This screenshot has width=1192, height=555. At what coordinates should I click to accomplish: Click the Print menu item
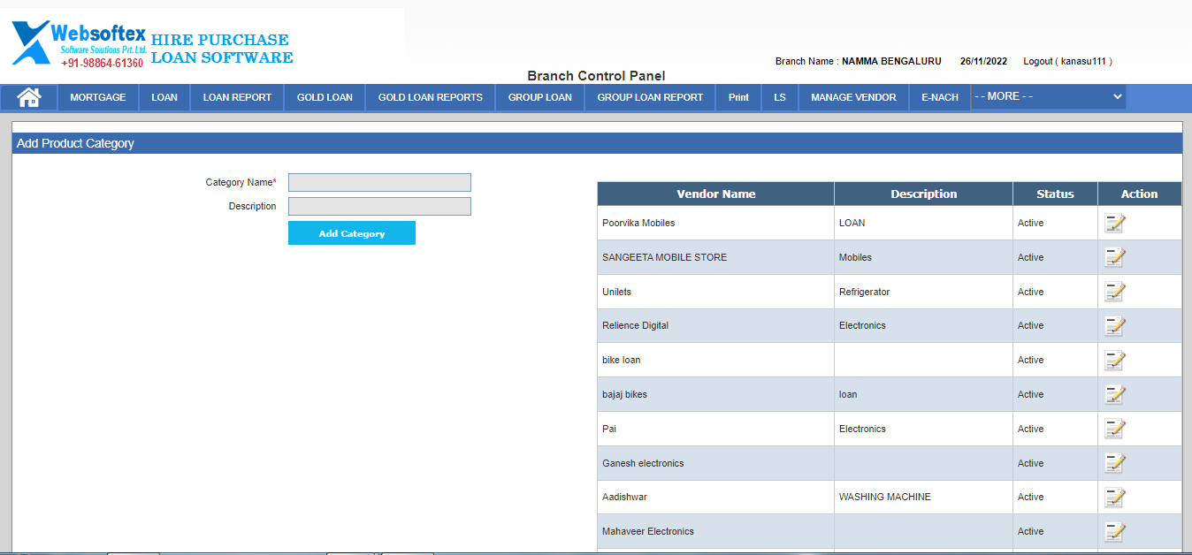(738, 97)
